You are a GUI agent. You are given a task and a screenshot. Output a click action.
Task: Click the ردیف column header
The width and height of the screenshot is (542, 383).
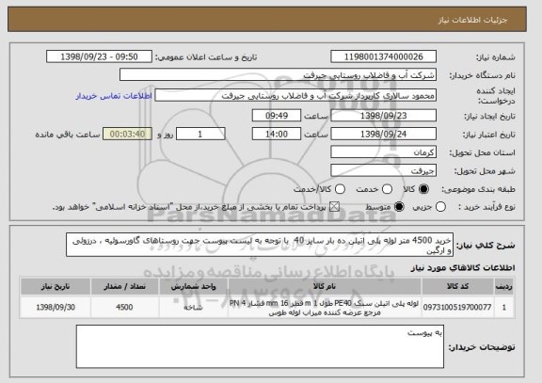click(x=503, y=286)
